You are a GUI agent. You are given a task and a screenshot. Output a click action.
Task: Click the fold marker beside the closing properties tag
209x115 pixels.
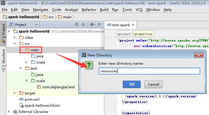116,102
